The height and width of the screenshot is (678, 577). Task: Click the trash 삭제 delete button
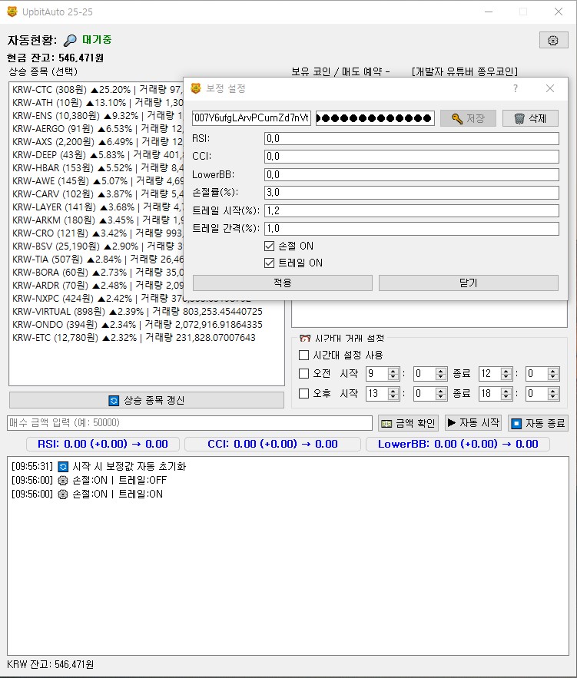pyautogui.click(x=530, y=118)
